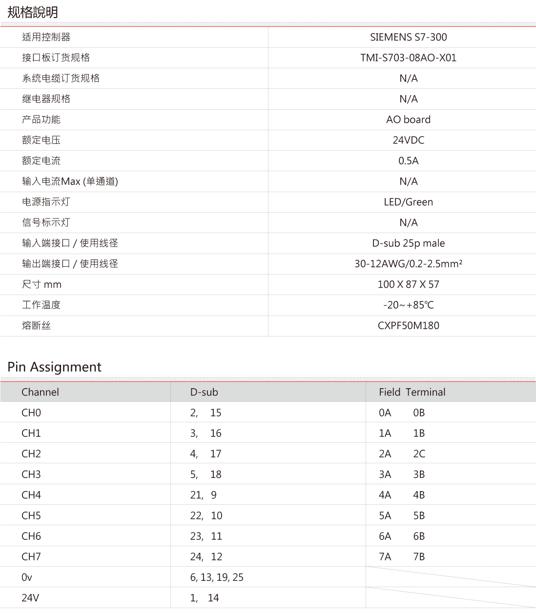The image size is (536, 613).
Task: Select the AO board product function cell
Action: pos(408,119)
